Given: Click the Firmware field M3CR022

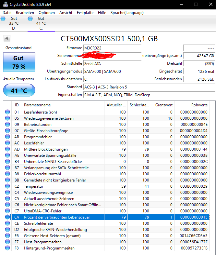Looking at the screenshot, I should [x=112, y=48].
